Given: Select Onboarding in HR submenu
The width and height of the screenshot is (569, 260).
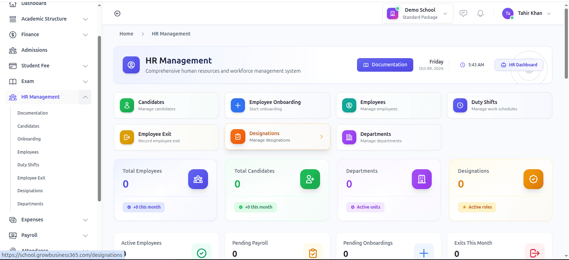Looking at the screenshot, I should click(29, 139).
